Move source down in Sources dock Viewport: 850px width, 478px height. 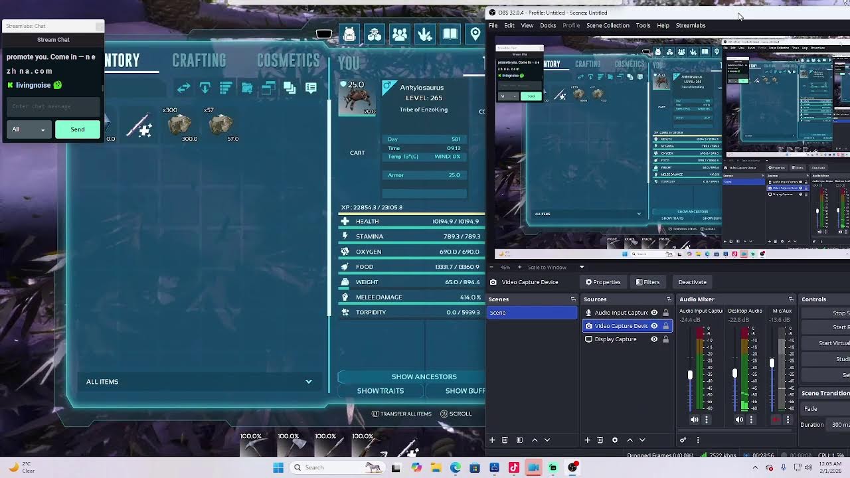click(642, 439)
